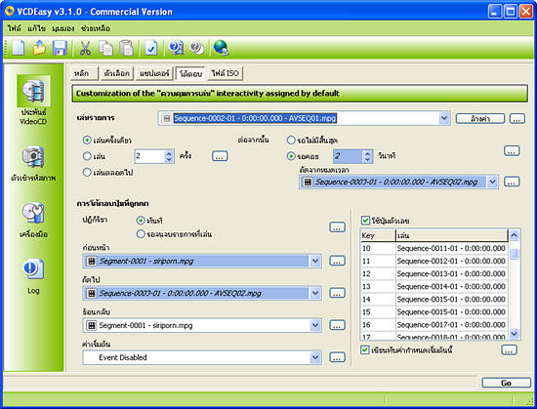This screenshot has height=409, width=537.
Task: Select the wait indefinitely radio button
Action: pos(291,140)
